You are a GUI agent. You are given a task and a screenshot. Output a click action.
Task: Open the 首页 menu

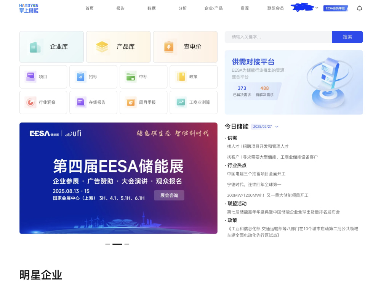[90, 8]
